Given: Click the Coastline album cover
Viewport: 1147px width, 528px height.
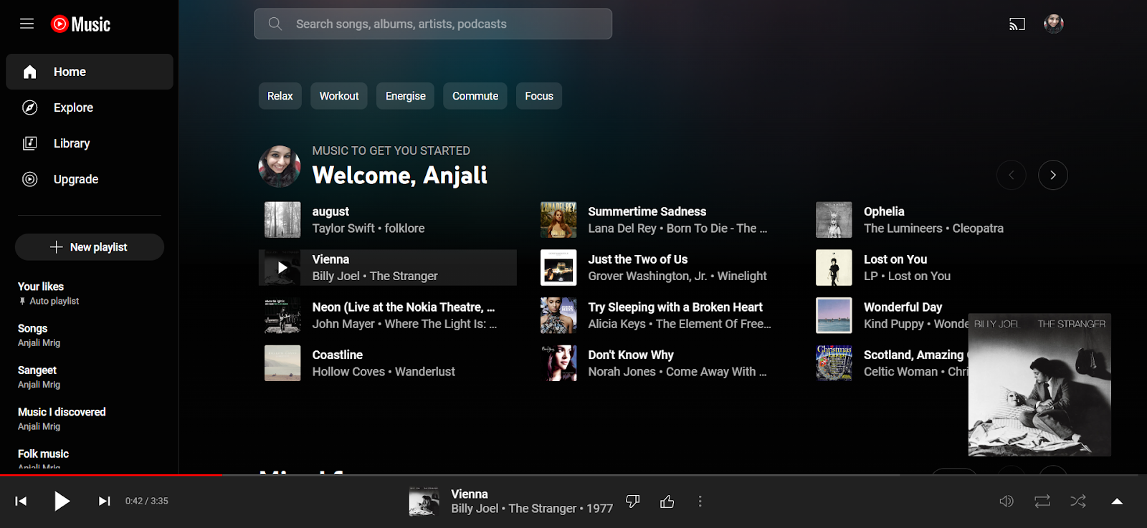Looking at the screenshot, I should (282, 363).
